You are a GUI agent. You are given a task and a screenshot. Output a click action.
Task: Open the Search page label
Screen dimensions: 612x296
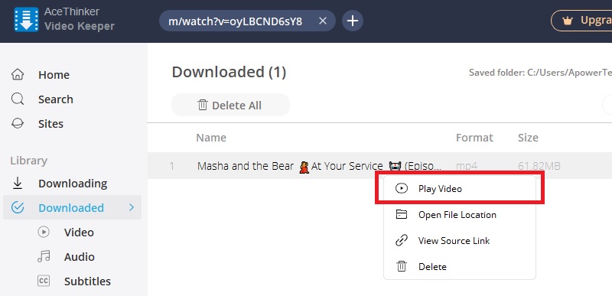(55, 99)
